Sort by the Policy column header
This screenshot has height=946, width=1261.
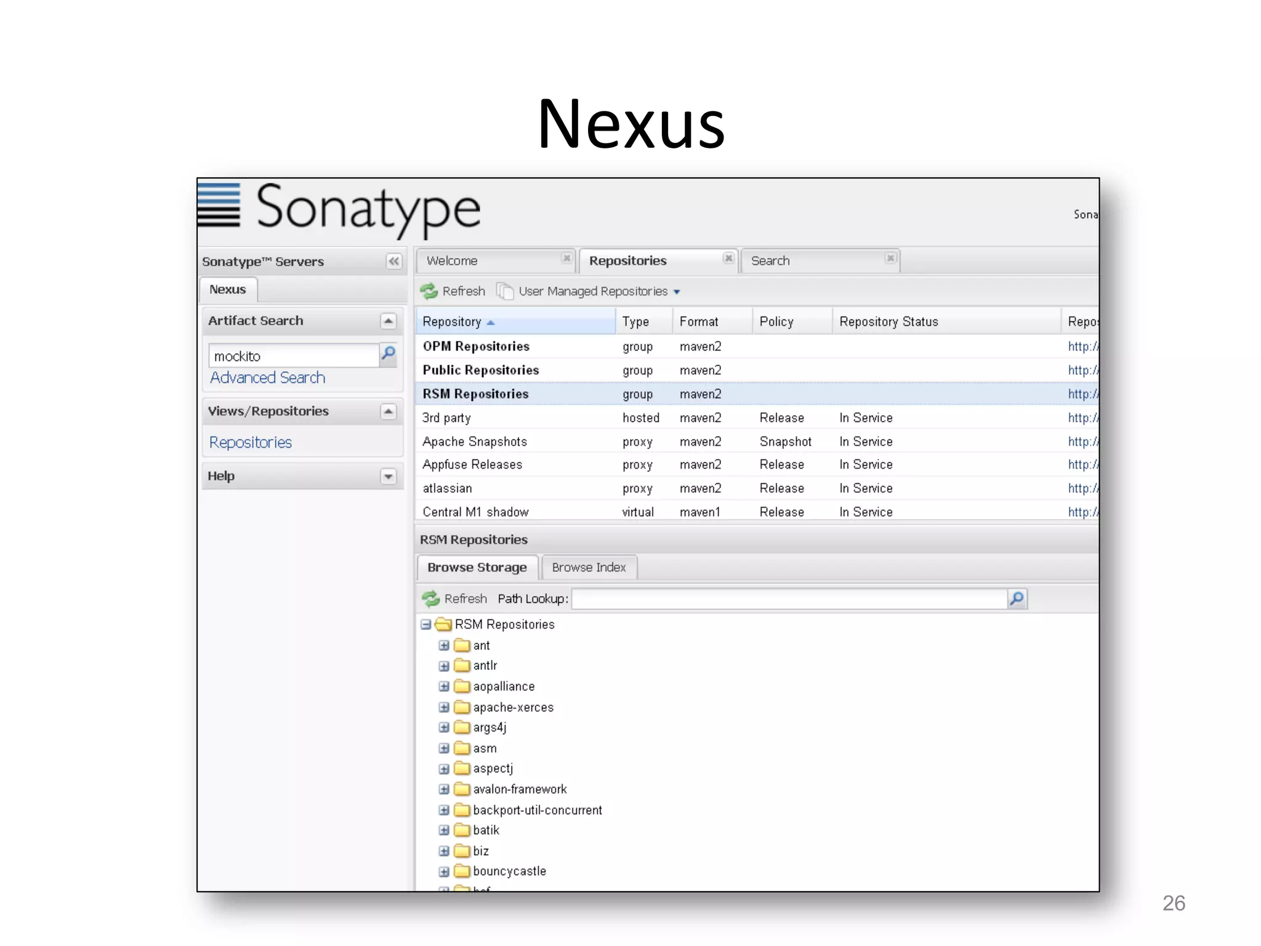(792, 321)
